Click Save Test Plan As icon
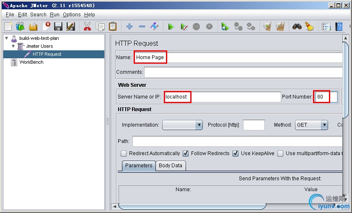The width and height of the screenshot is (352, 213). [71, 26]
